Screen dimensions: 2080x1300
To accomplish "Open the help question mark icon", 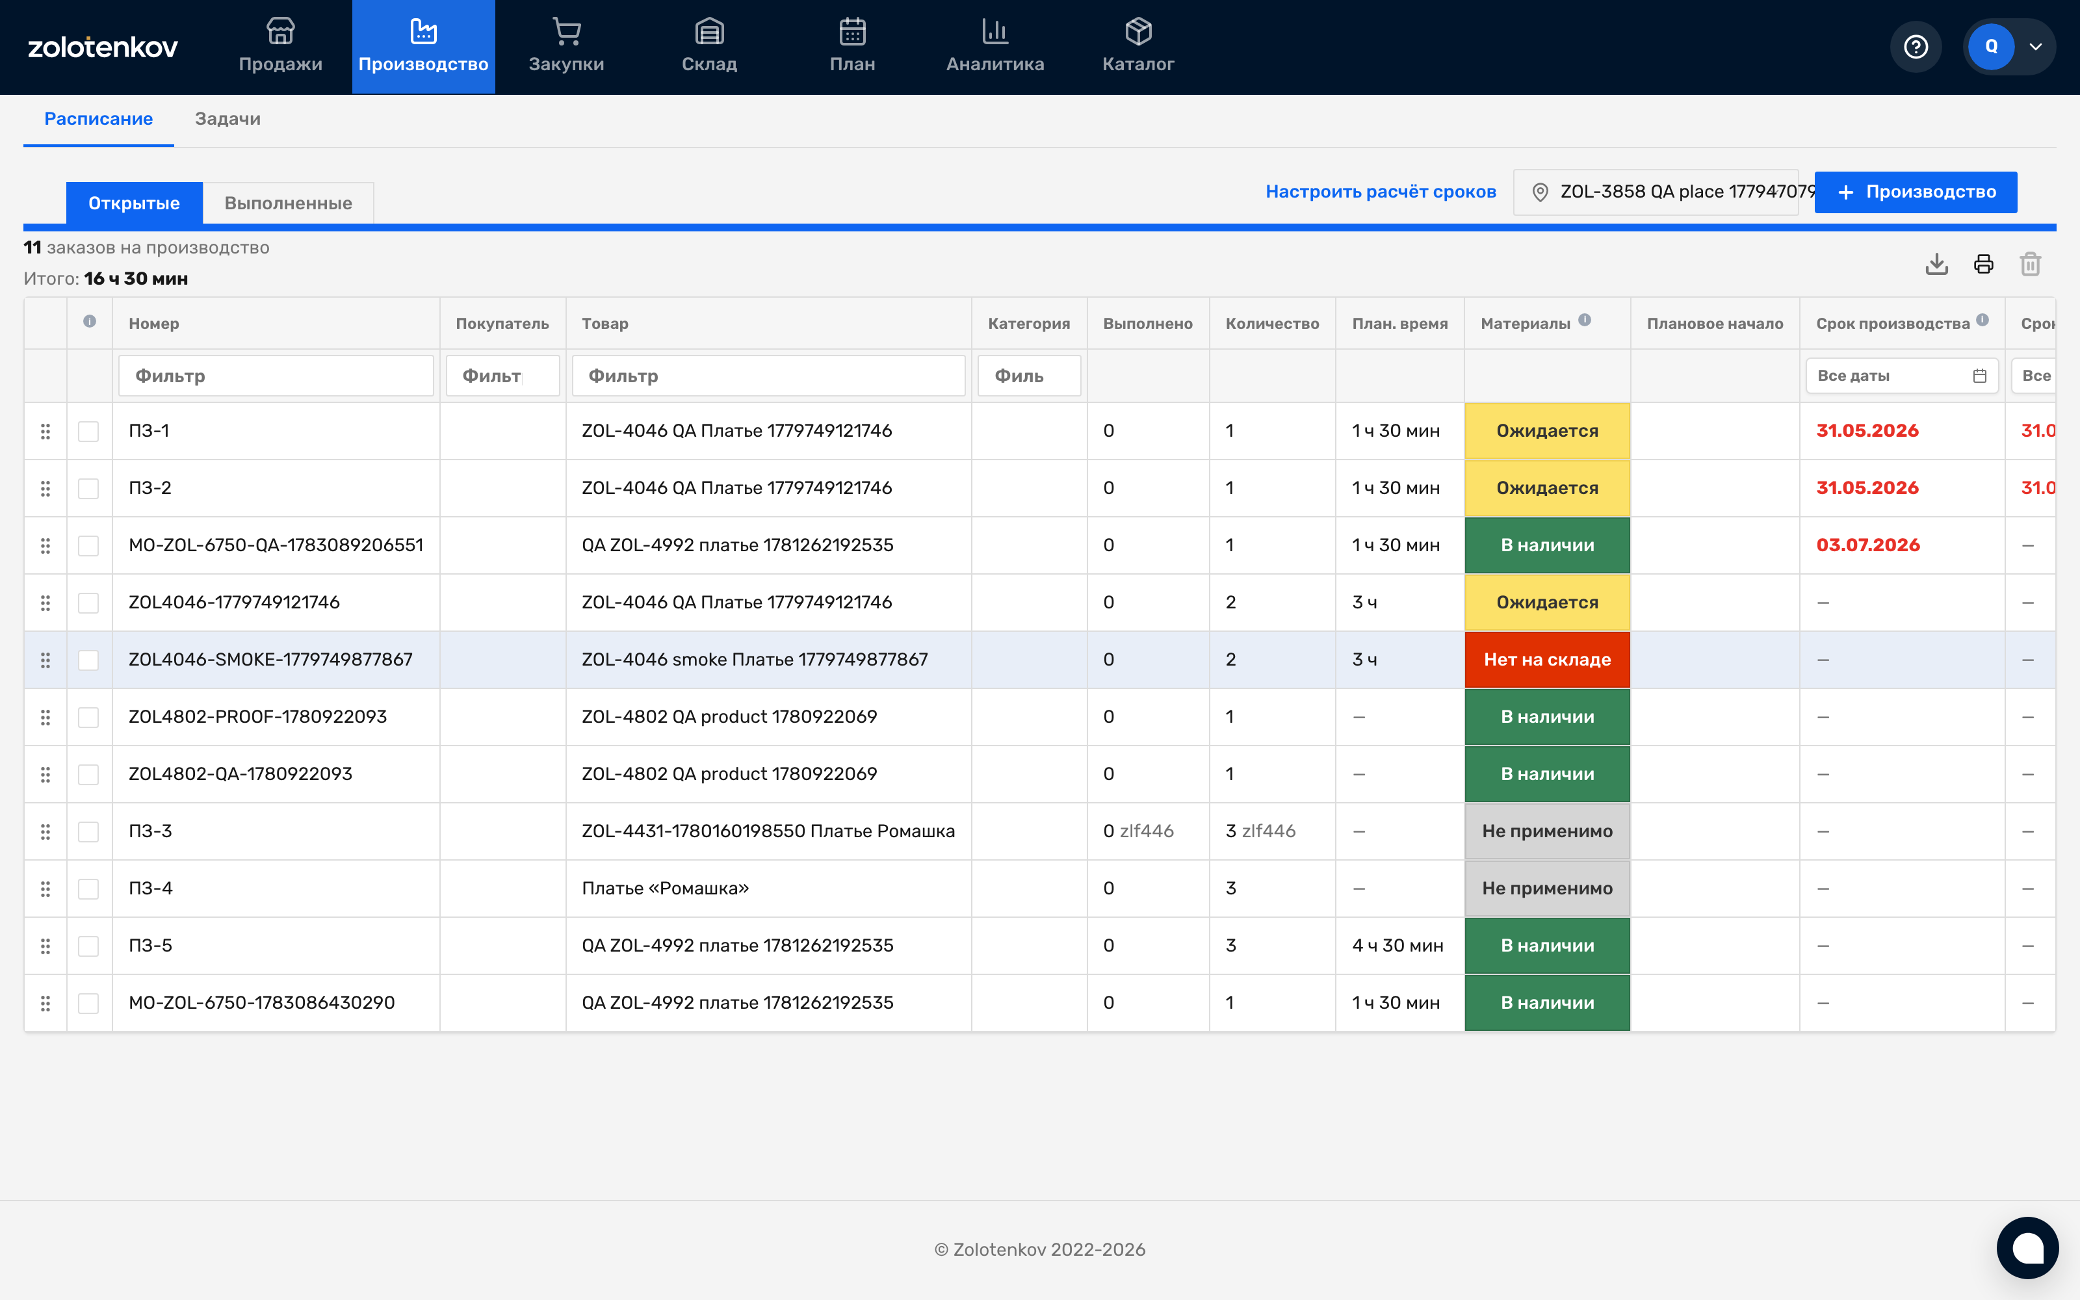I will (1916, 46).
